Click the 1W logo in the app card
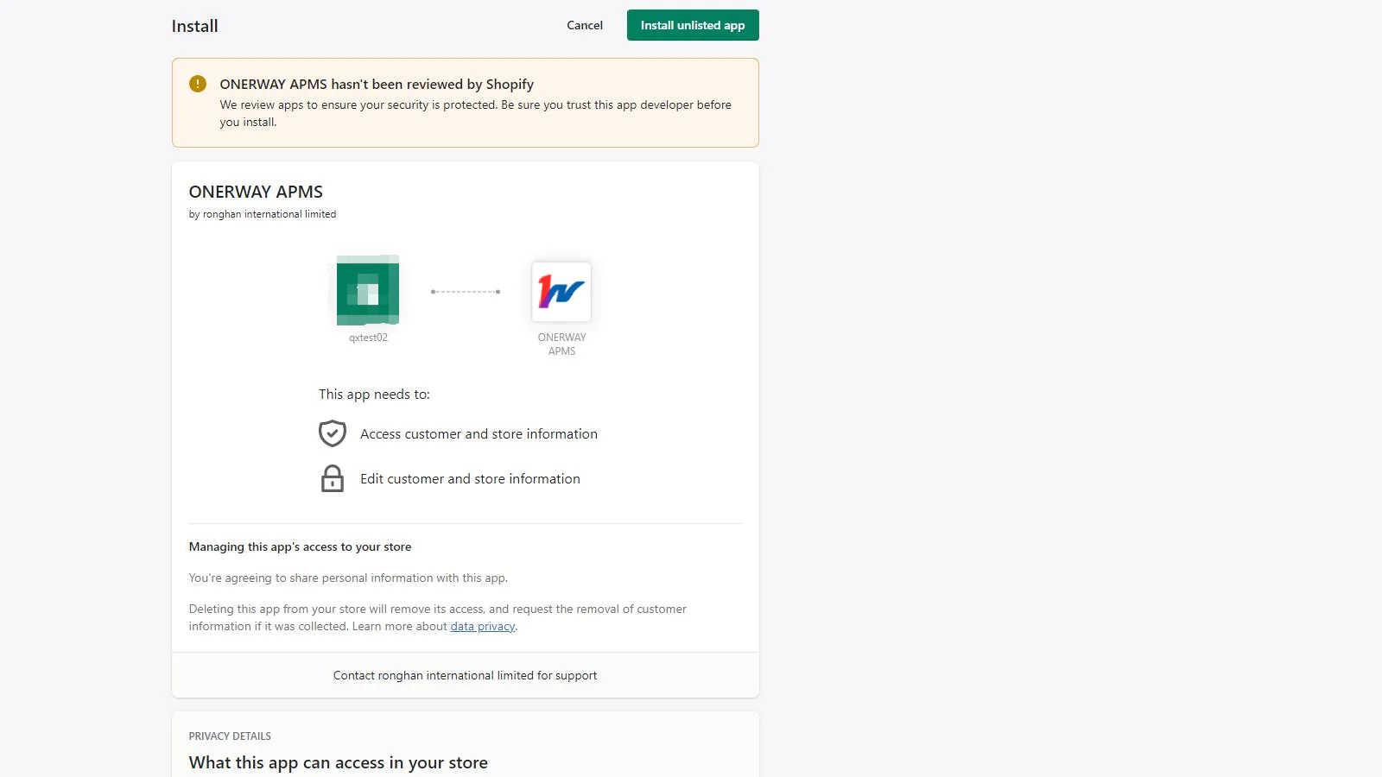 coord(561,292)
